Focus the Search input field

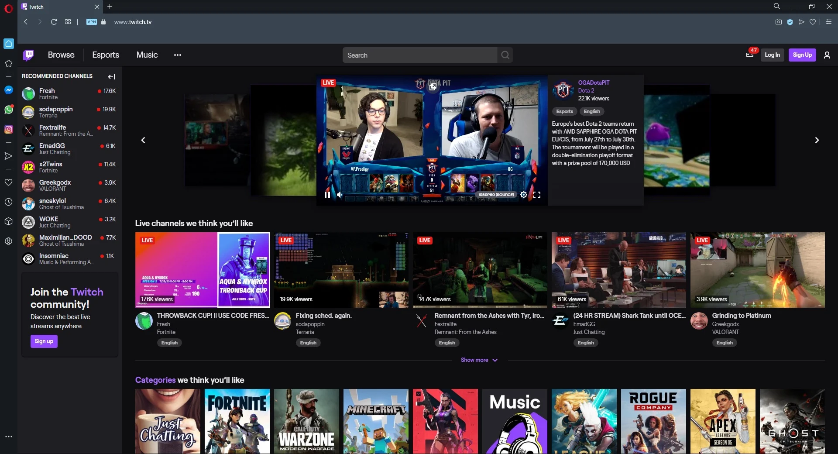click(420, 55)
